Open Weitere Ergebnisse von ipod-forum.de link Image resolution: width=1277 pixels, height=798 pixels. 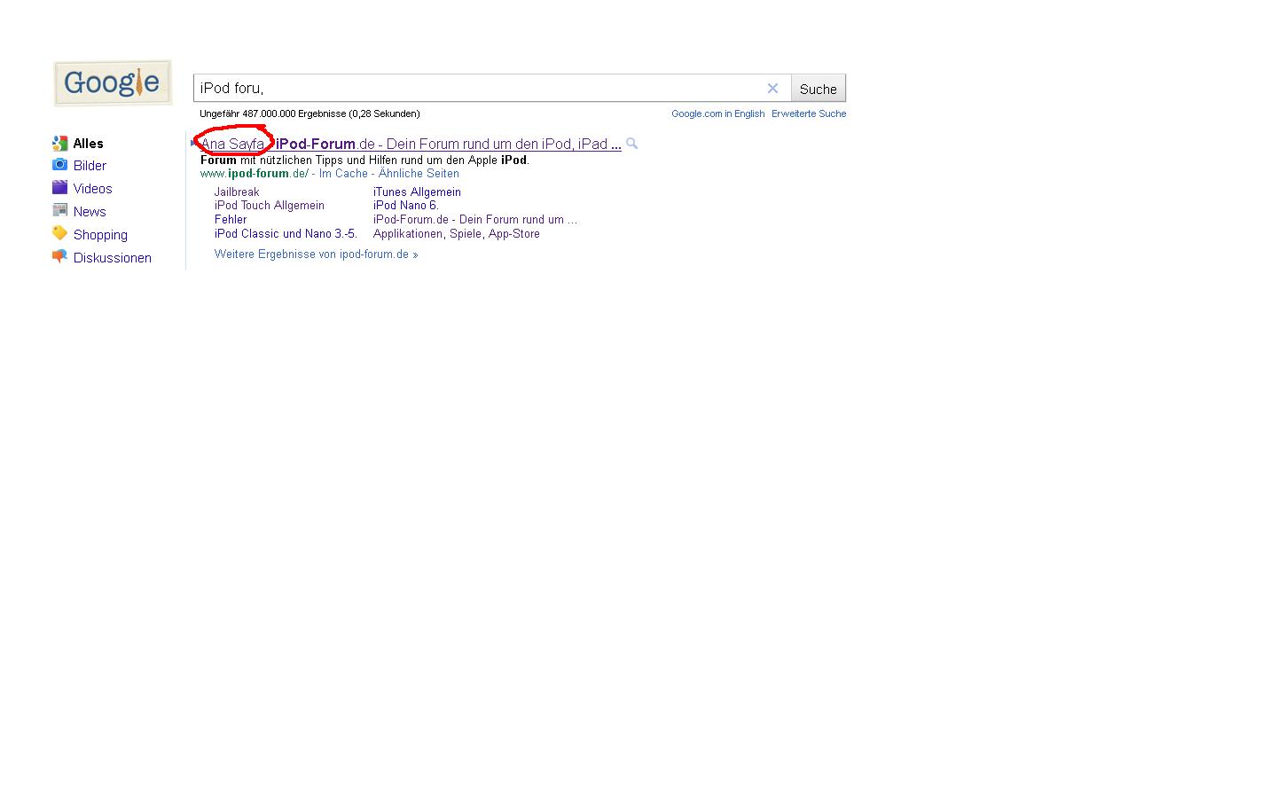click(x=316, y=254)
